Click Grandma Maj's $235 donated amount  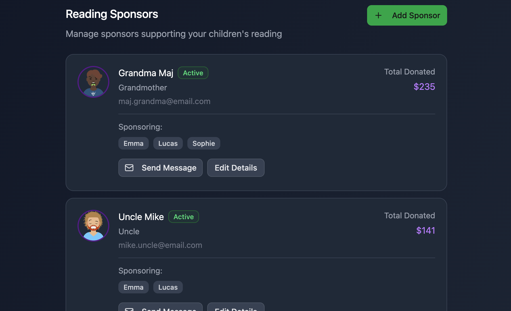[x=424, y=86]
